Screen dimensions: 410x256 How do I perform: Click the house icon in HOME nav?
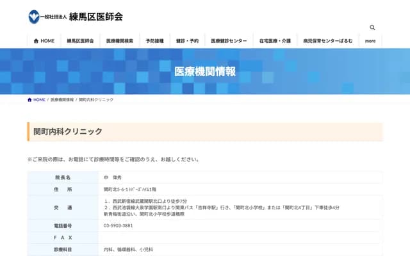(x=36, y=40)
